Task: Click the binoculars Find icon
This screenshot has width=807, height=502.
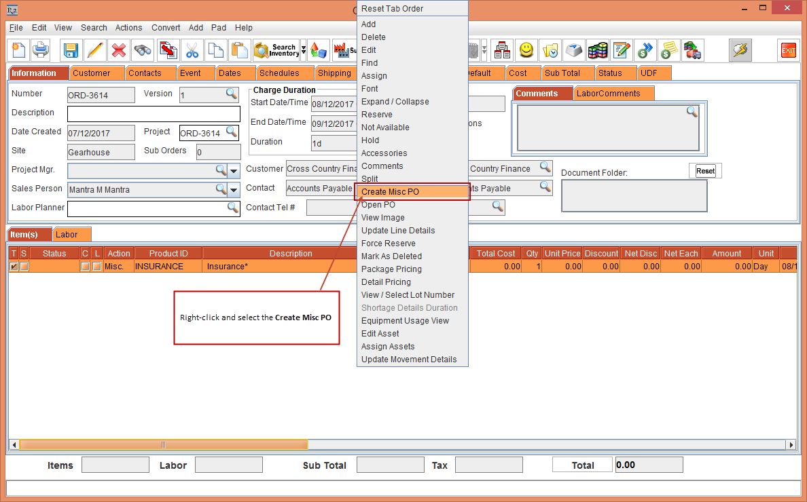Action: (x=143, y=50)
